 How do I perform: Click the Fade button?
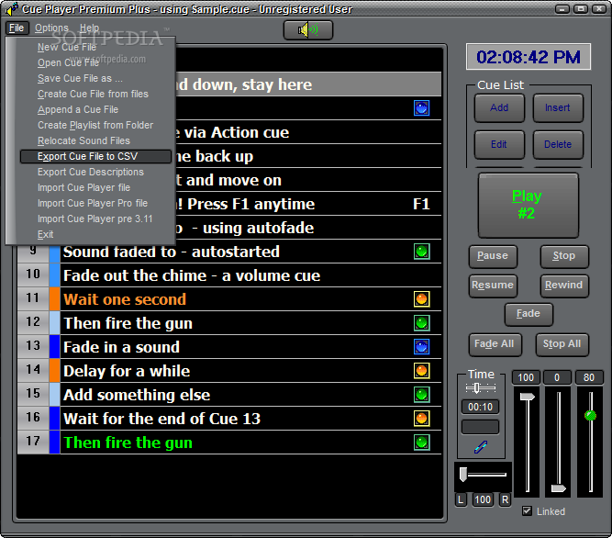click(x=529, y=314)
